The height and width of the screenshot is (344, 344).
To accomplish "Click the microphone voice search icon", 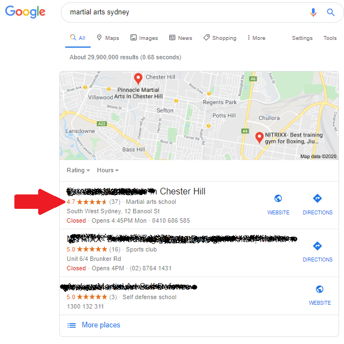I will point(313,12).
